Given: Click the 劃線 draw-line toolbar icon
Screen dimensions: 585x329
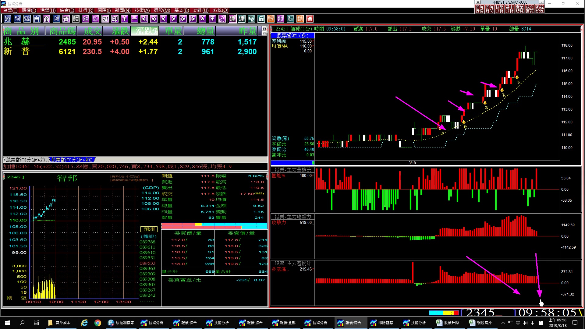Looking at the screenshot, I should (281, 19).
